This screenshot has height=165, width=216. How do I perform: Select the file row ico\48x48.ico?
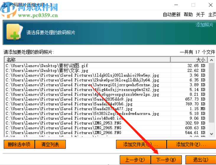pos(105,118)
